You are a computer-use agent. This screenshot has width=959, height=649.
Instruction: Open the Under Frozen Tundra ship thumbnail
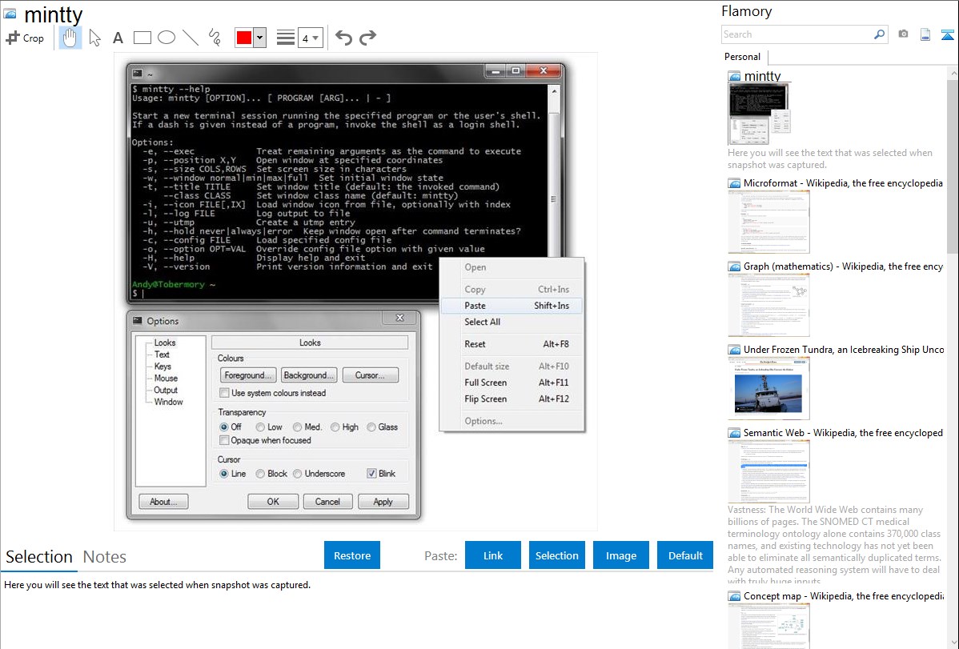[x=768, y=388]
